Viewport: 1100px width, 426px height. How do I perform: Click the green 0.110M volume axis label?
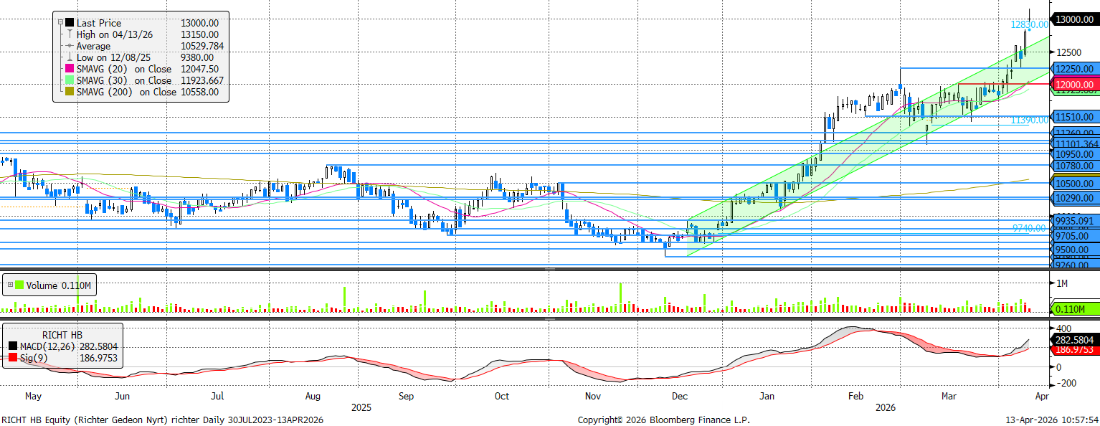click(1074, 309)
